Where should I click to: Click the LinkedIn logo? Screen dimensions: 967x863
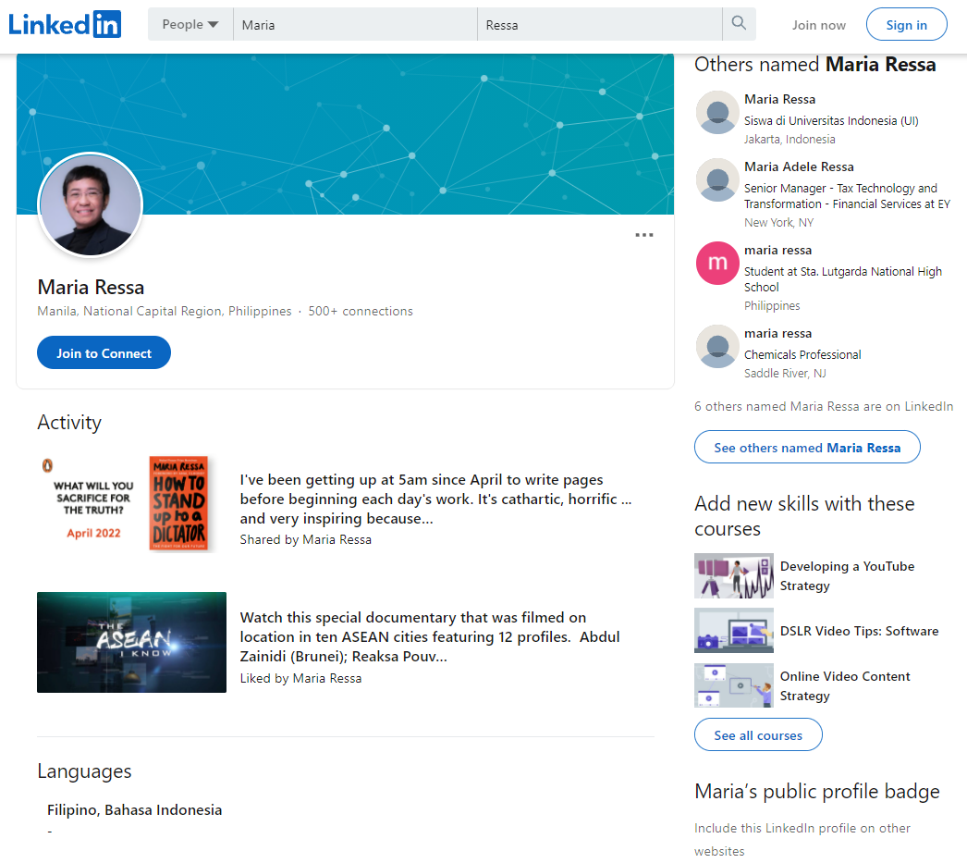point(65,24)
